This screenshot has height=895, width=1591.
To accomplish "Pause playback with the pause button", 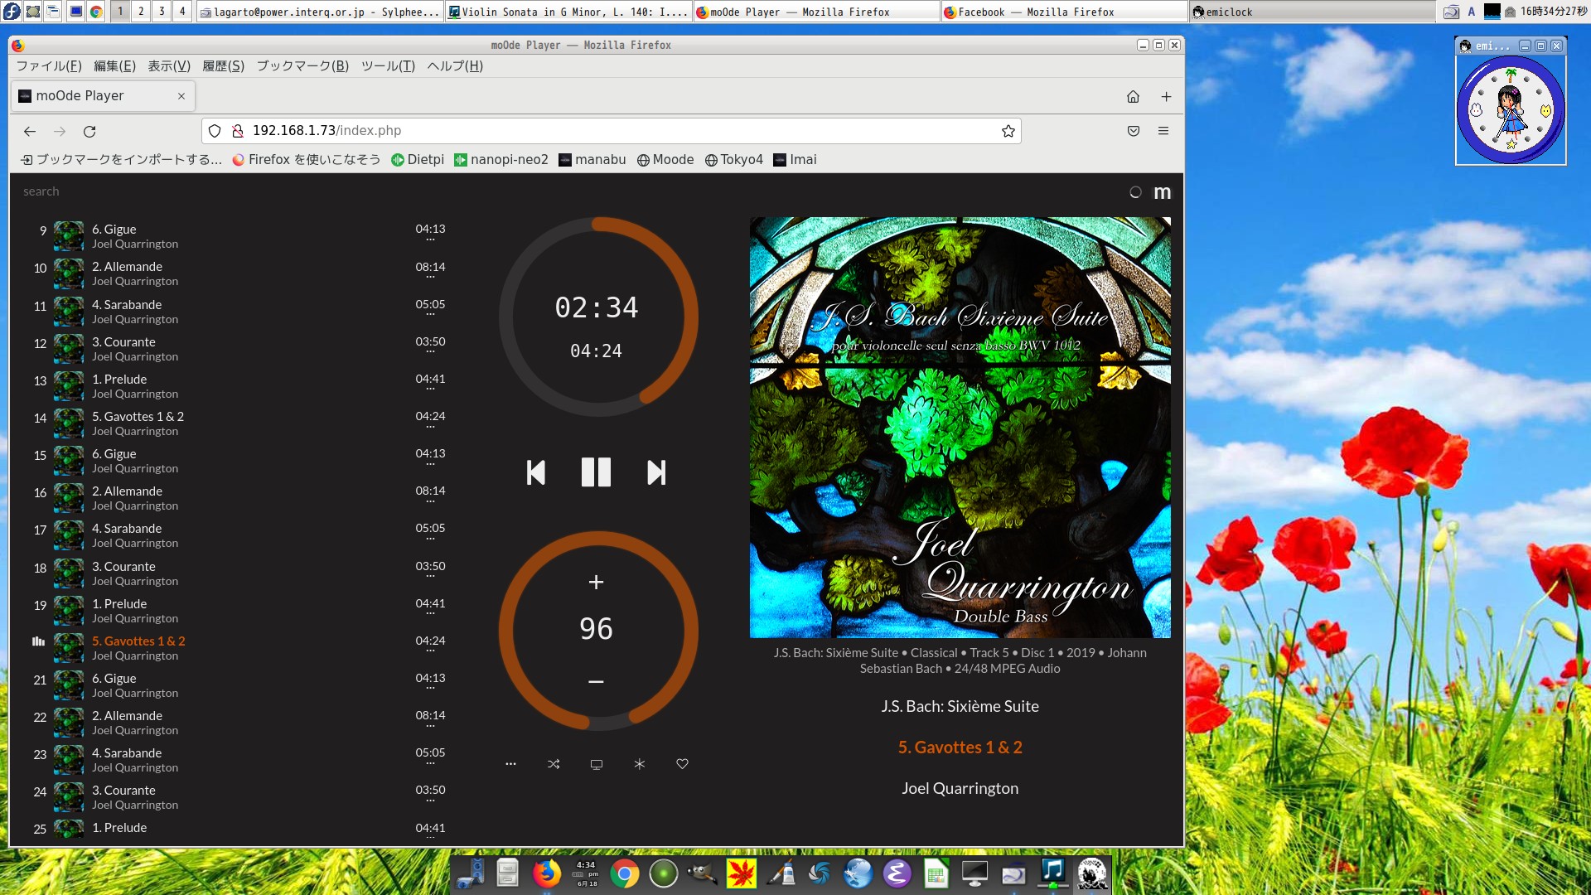I will pyautogui.click(x=596, y=472).
